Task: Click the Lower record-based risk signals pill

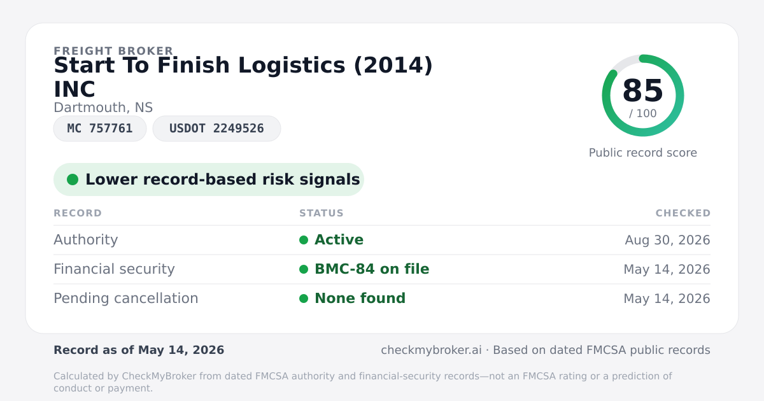Action: pyautogui.click(x=209, y=179)
